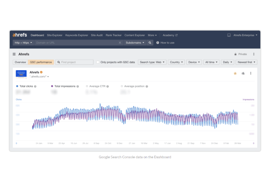Click the How to use help icon

[157, 43]
